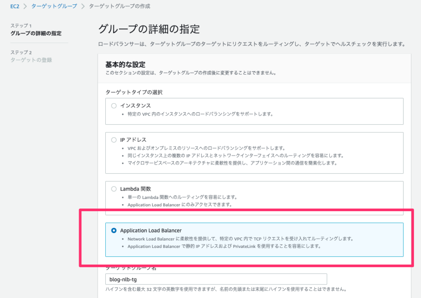Choose the IP アドレス radio option

114,140
